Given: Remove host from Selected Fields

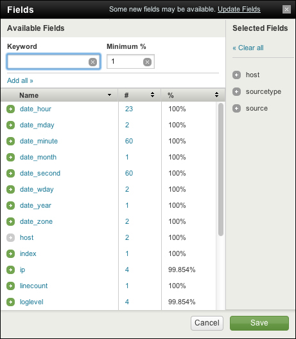Looking at the screenshot, I should tap(236, 75).
